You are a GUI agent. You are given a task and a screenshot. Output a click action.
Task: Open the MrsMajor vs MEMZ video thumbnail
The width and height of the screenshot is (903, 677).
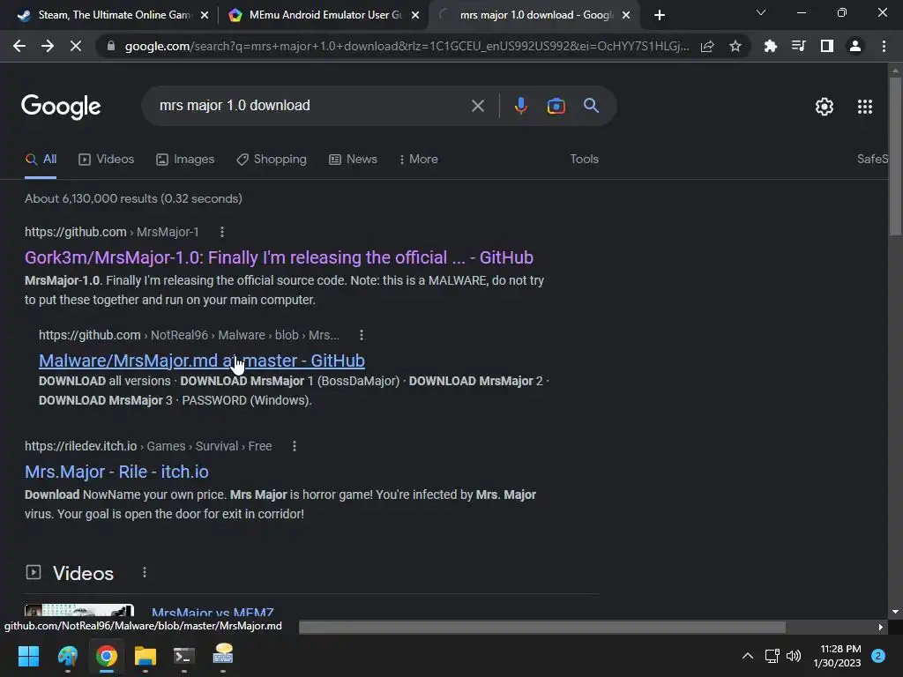[79, 611]
